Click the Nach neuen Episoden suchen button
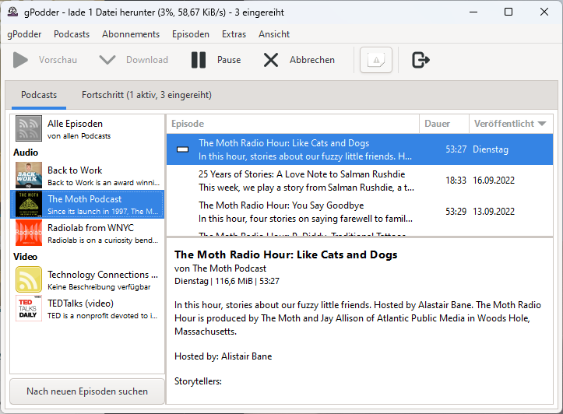This screenshot has height=414, width=563. (87, 391)
